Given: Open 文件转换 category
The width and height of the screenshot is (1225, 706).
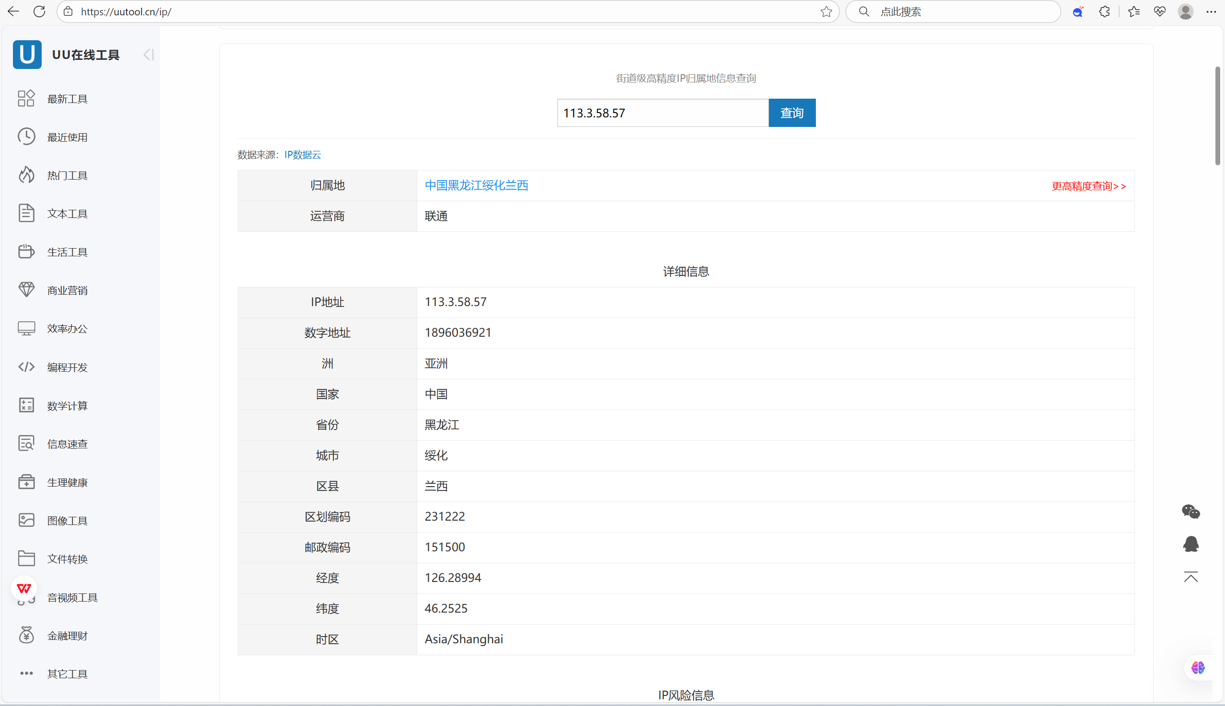Looking at the screenshot, I should click(67, 559).
